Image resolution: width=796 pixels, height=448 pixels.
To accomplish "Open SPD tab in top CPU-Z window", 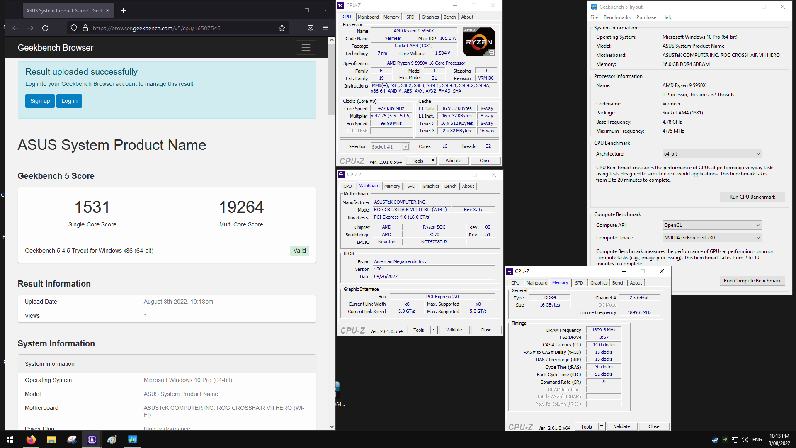I will pos(410,17).
